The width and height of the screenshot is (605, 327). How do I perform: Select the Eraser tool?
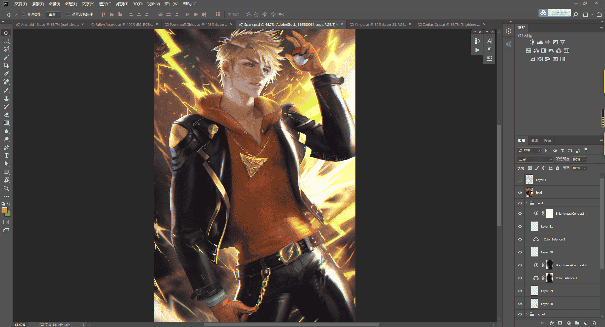6,115
